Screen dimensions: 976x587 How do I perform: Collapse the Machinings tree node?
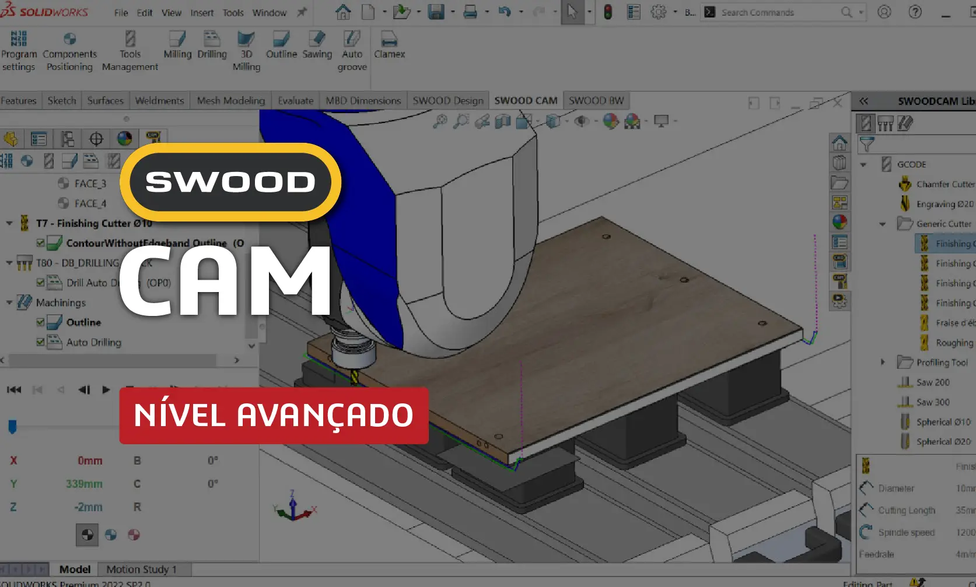pyautogui.click(x=9, y=303)
